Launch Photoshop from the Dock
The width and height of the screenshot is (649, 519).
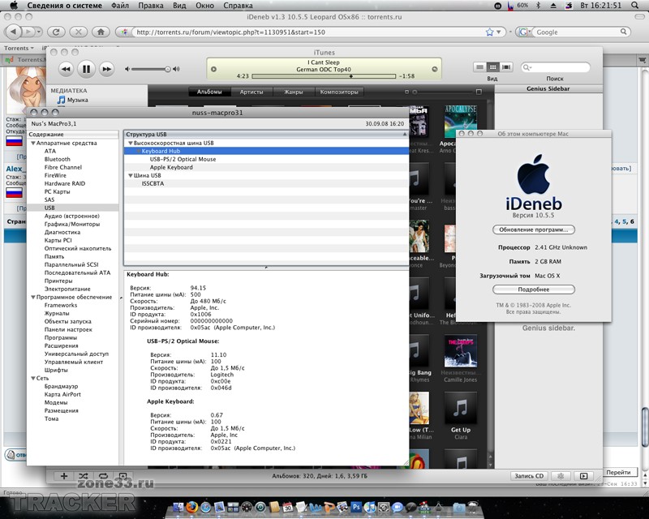(356, 507)
